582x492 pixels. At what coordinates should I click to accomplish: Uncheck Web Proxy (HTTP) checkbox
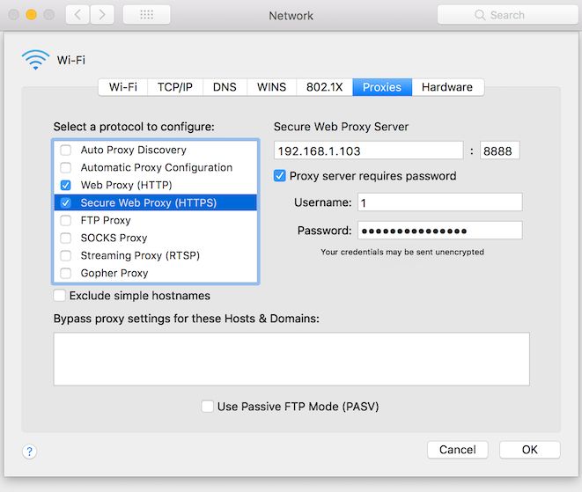click(x=66, y=185)
